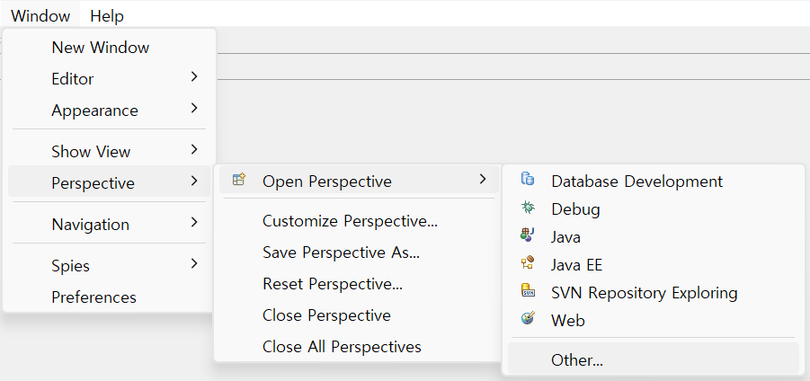Choose Close All Perspectives

pos(342,346)
